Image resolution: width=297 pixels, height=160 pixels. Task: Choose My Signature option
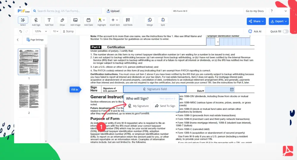point(138,106)
